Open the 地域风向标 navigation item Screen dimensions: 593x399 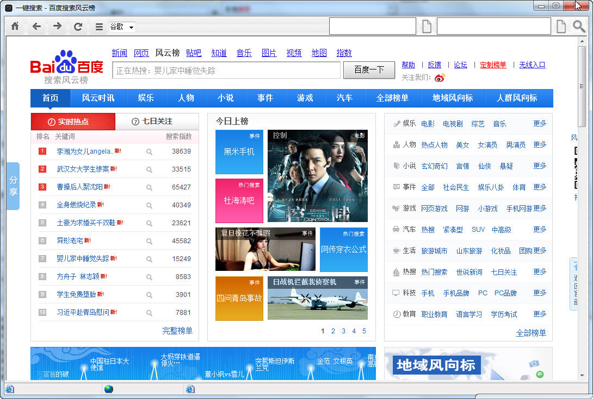coord(452,98)
